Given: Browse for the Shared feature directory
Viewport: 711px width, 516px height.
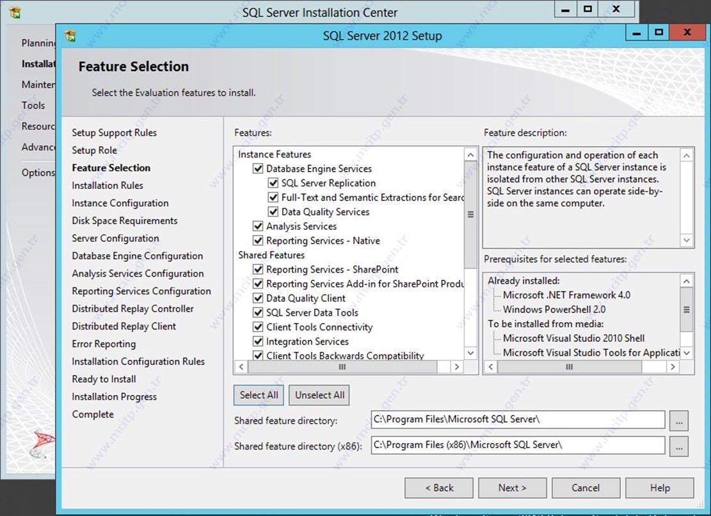Looking at the screenshot, I should click(679, 421).
